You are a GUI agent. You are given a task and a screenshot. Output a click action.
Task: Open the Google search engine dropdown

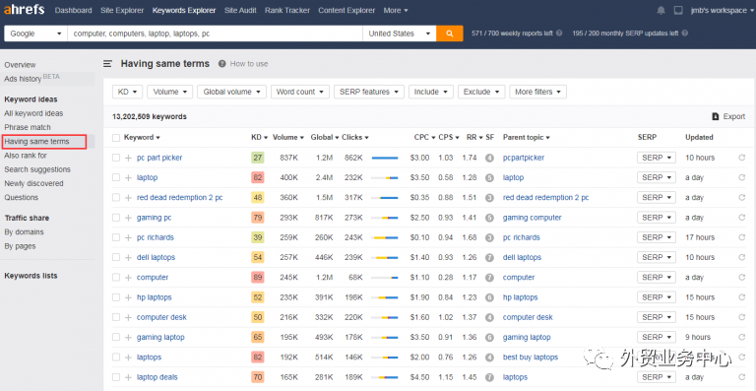[x=35, y=33]
